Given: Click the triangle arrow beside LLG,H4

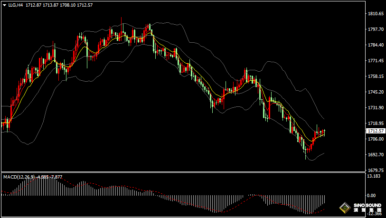Looking at the screenshot, I should click(4, 5).
